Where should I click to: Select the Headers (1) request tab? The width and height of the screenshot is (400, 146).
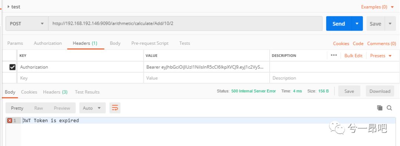(85, 43)
